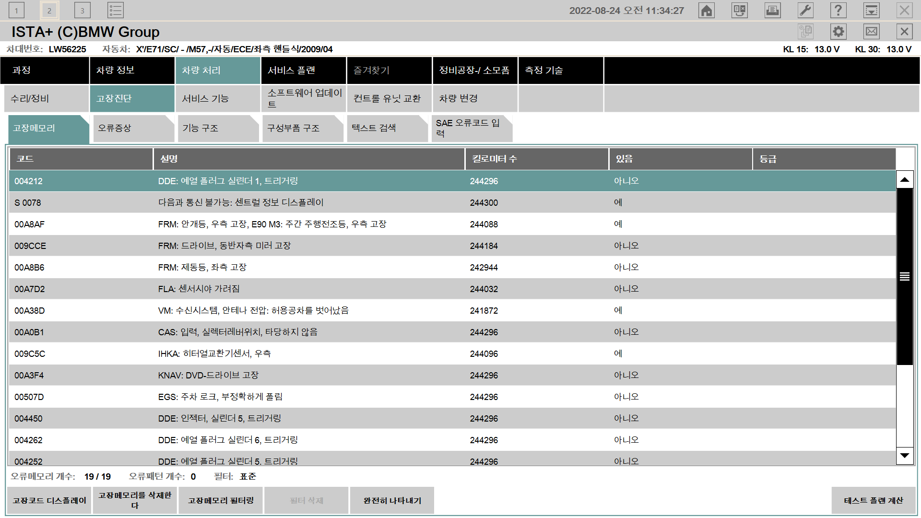Image resolution: width=921 pixels, height=518 pixels.
Task: Open the 오류증상 tab
Action: point(133,129)
